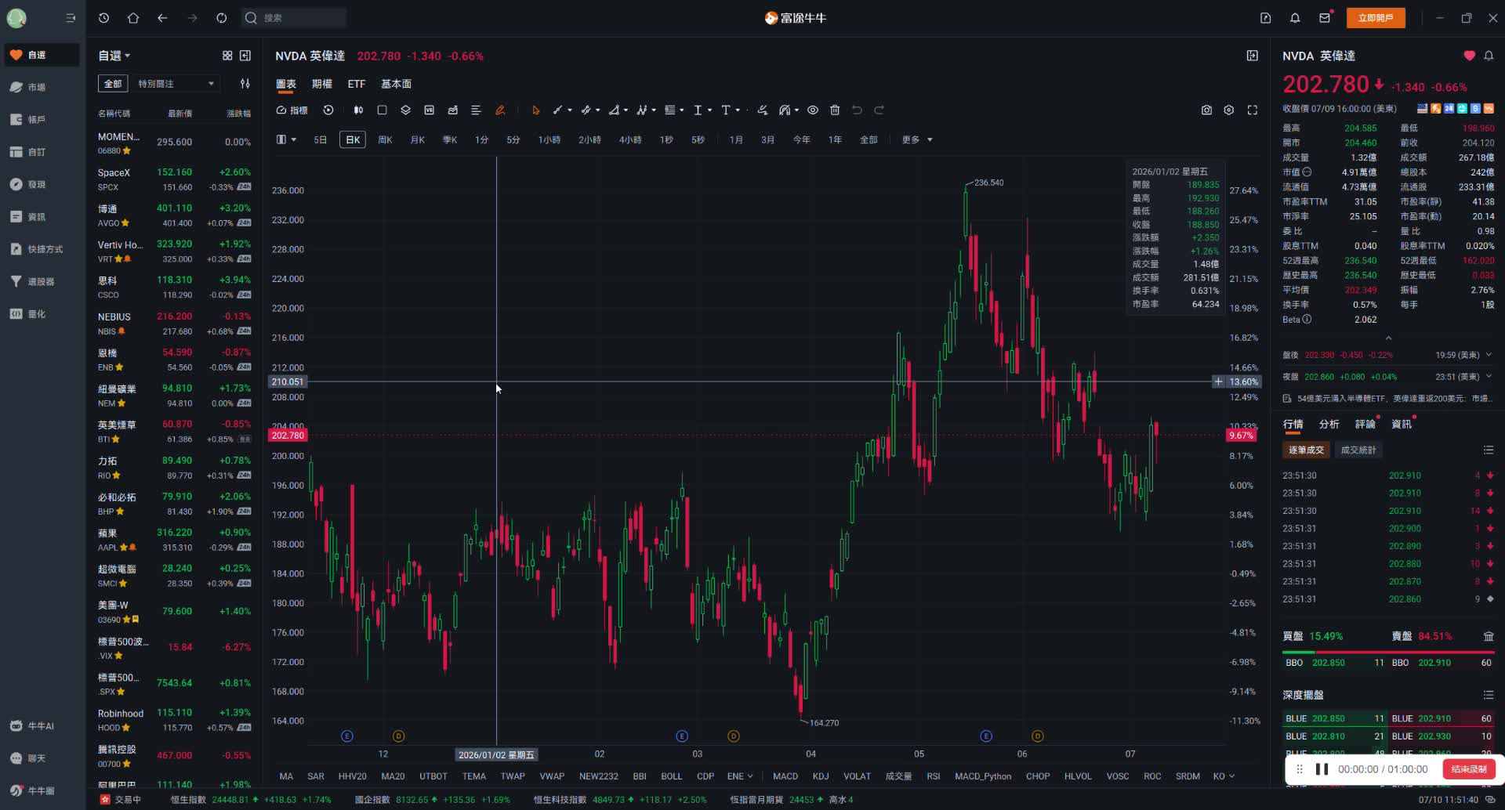Open the 指標 indicators button
This screenshot has width=1505, height=810.
(292, 110)
